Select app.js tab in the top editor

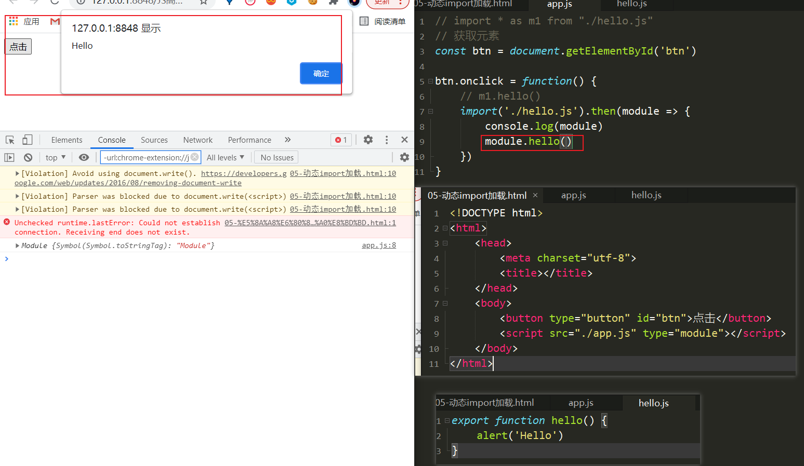[x=560, y=4]
